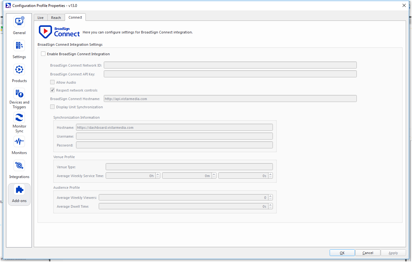Click the BroadSign Connect Network ID field
The width and height of the screenshot is (412, 262).
pos(230,65)
